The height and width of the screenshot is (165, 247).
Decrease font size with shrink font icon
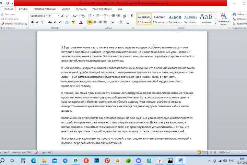coord(67,16)
